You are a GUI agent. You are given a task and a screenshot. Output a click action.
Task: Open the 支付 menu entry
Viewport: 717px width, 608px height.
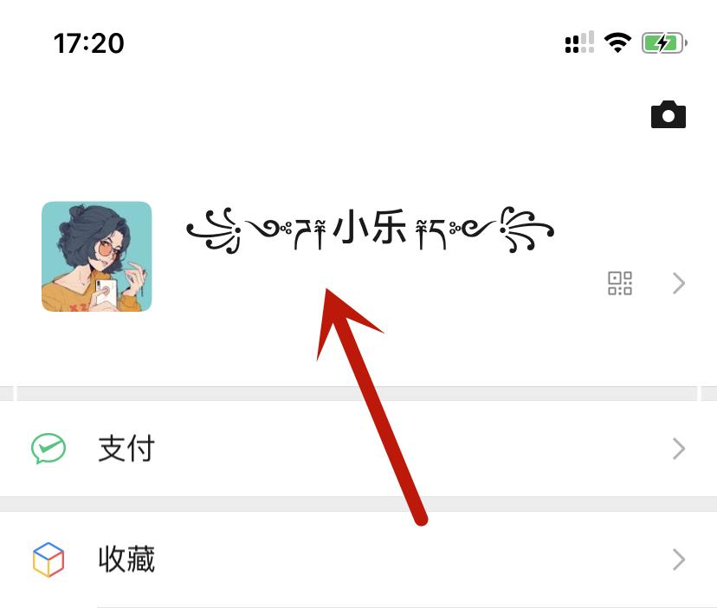(358, 449)
